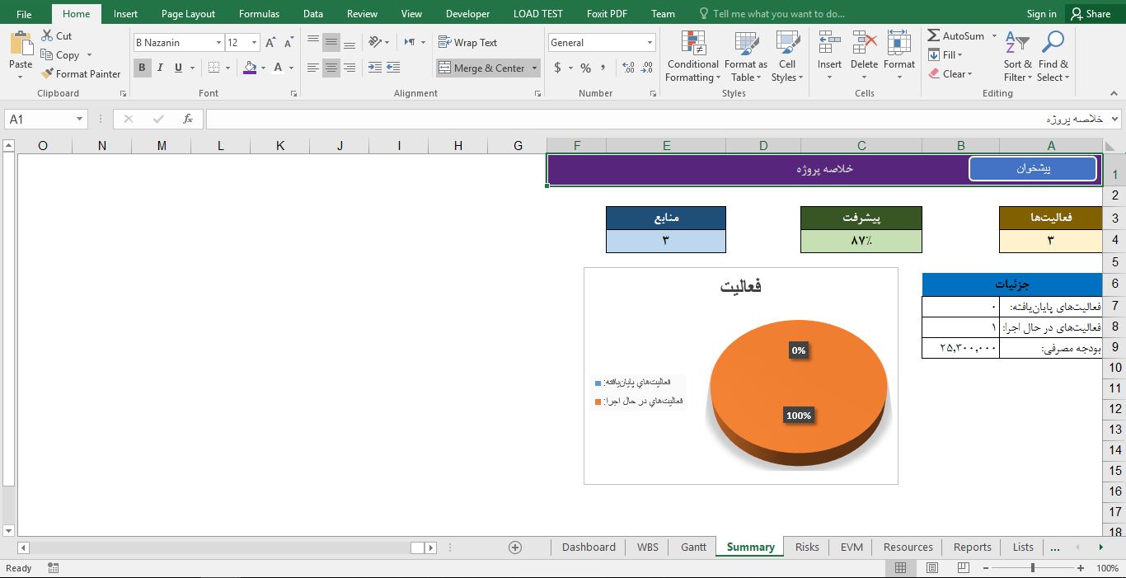The width and height of the screenshot is (1126, 578).
Task: Open the Formulas ribbon tab
Action: click(x=259, y=13)
